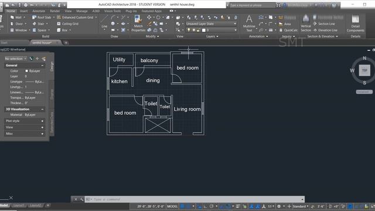Click the Vertical Section tool

point(306,23)
